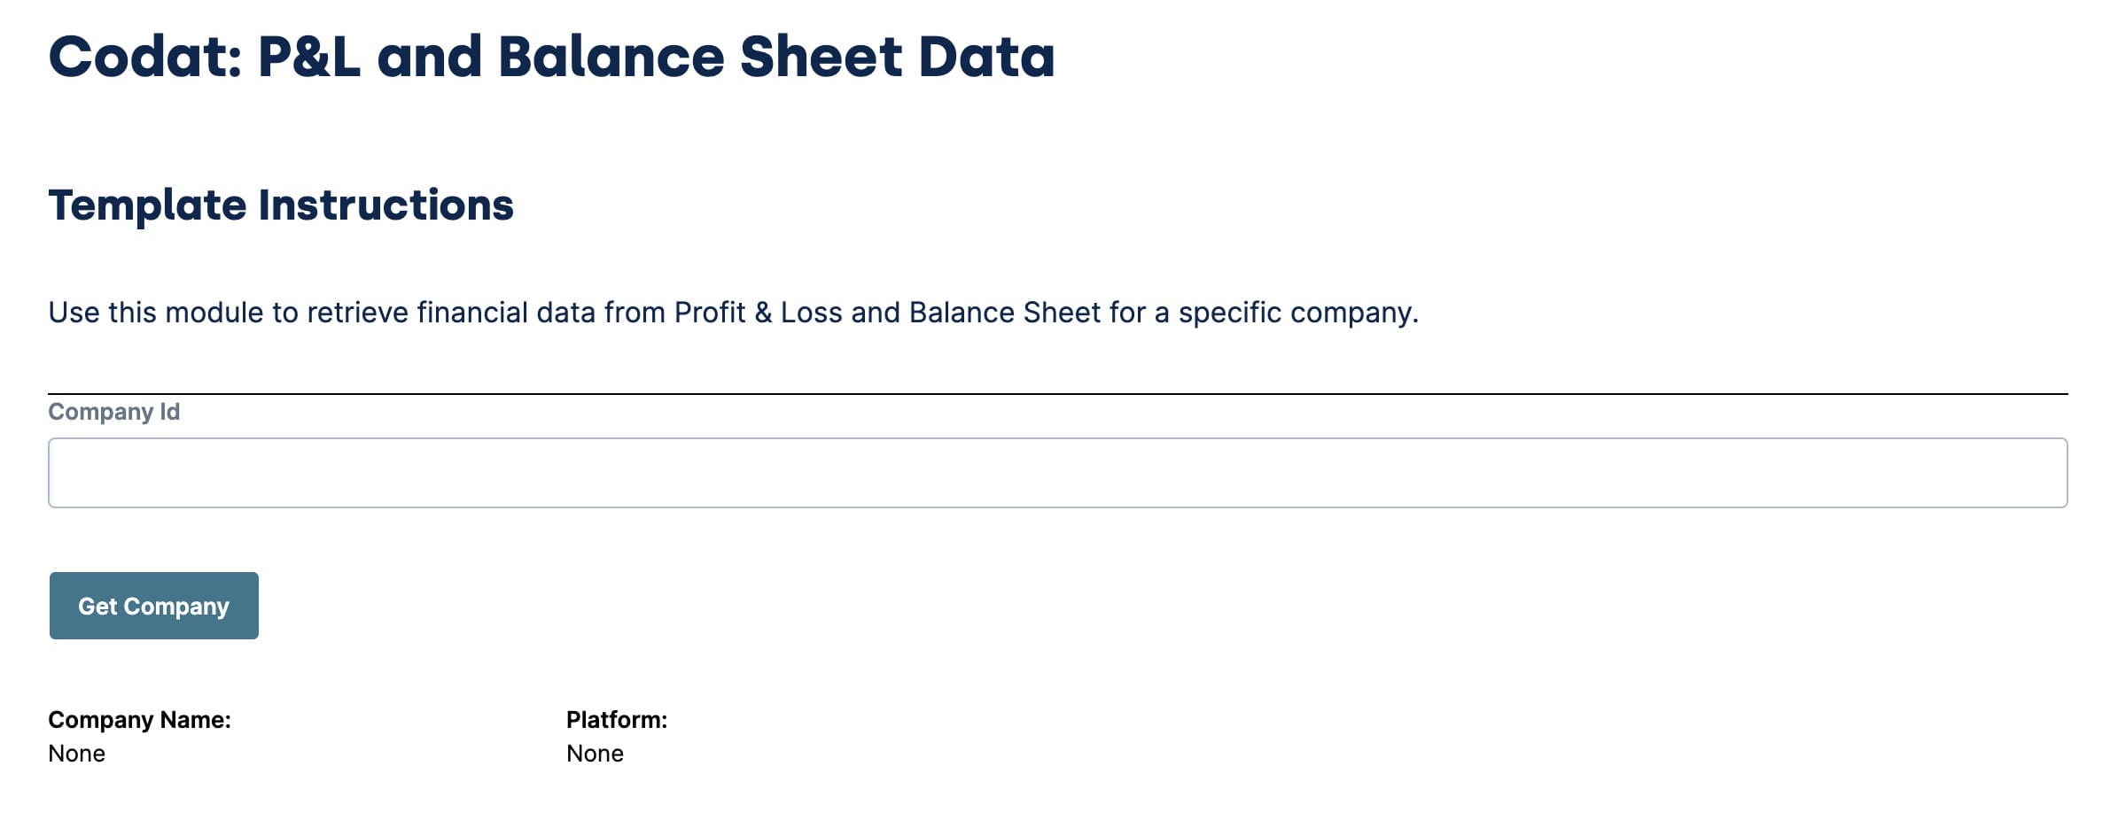Click the words specific company in instructions
Screen dimensions: 2118x820
coord(1298,313)
